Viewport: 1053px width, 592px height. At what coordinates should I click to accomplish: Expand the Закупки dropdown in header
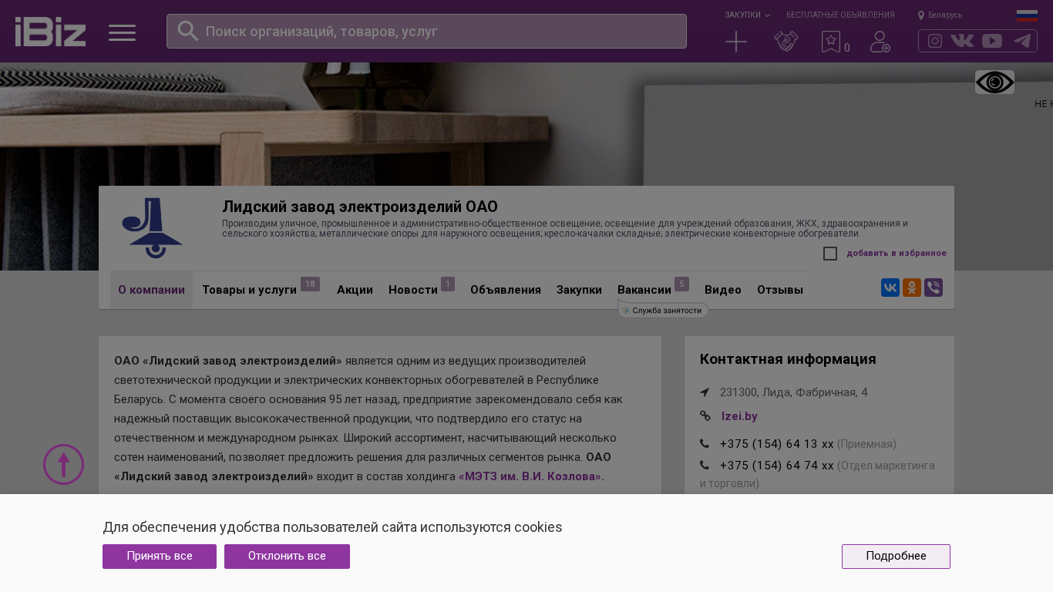coord(747,15)
